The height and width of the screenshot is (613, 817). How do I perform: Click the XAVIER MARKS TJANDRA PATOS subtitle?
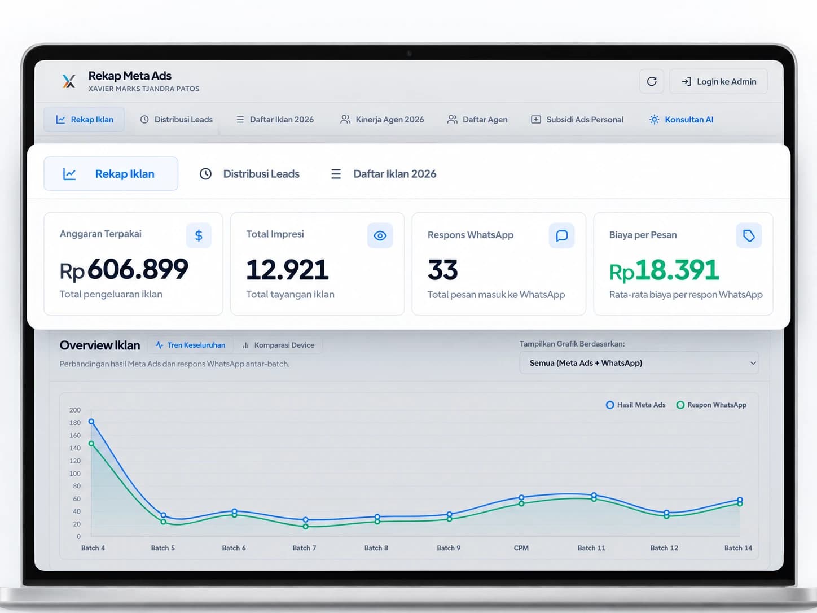[x=144, y=89]
